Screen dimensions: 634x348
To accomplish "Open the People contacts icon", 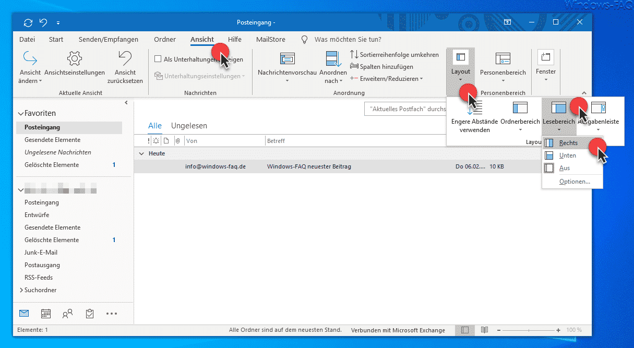I will pos(67,314).
